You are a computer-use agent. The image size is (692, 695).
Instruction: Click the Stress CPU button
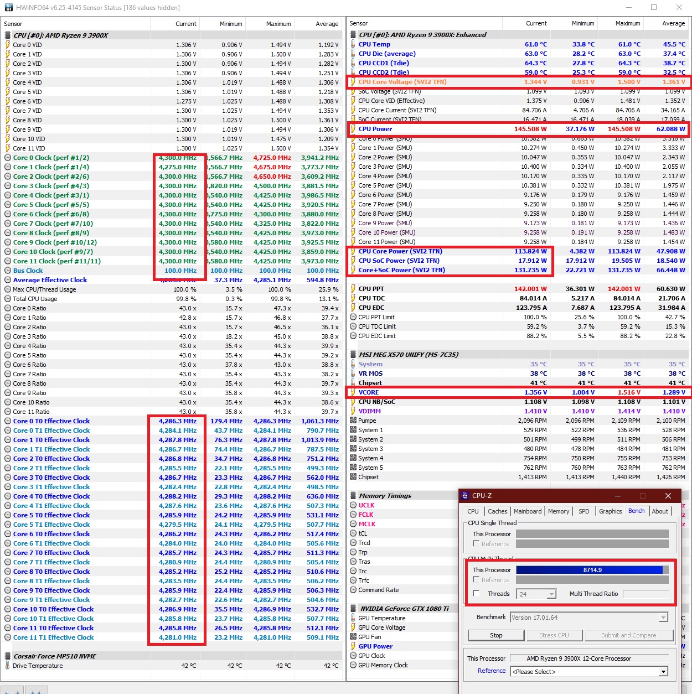click(554, 635)
